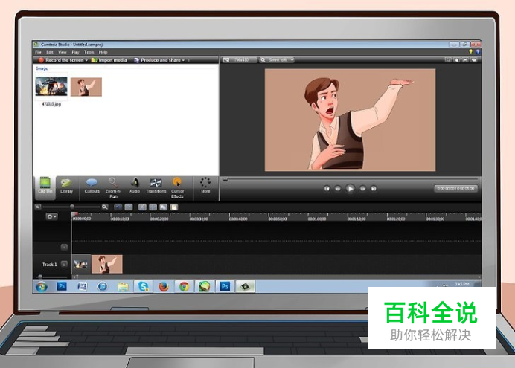Screen dimensions: 515x368
Task: Click detach preview window icon
Action: coord(474,60)
